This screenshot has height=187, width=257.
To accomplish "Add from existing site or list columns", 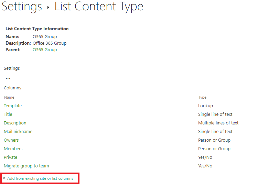I will click(40, 178).
